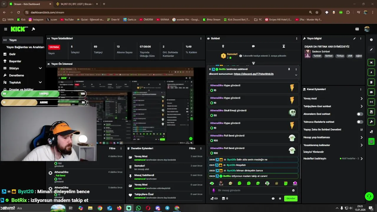Click the trash icon in Sohbet toolbar

tap(223, 46)
